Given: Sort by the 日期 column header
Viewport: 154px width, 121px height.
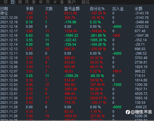Looking at the screenshot, I should [x=4, y=9].
